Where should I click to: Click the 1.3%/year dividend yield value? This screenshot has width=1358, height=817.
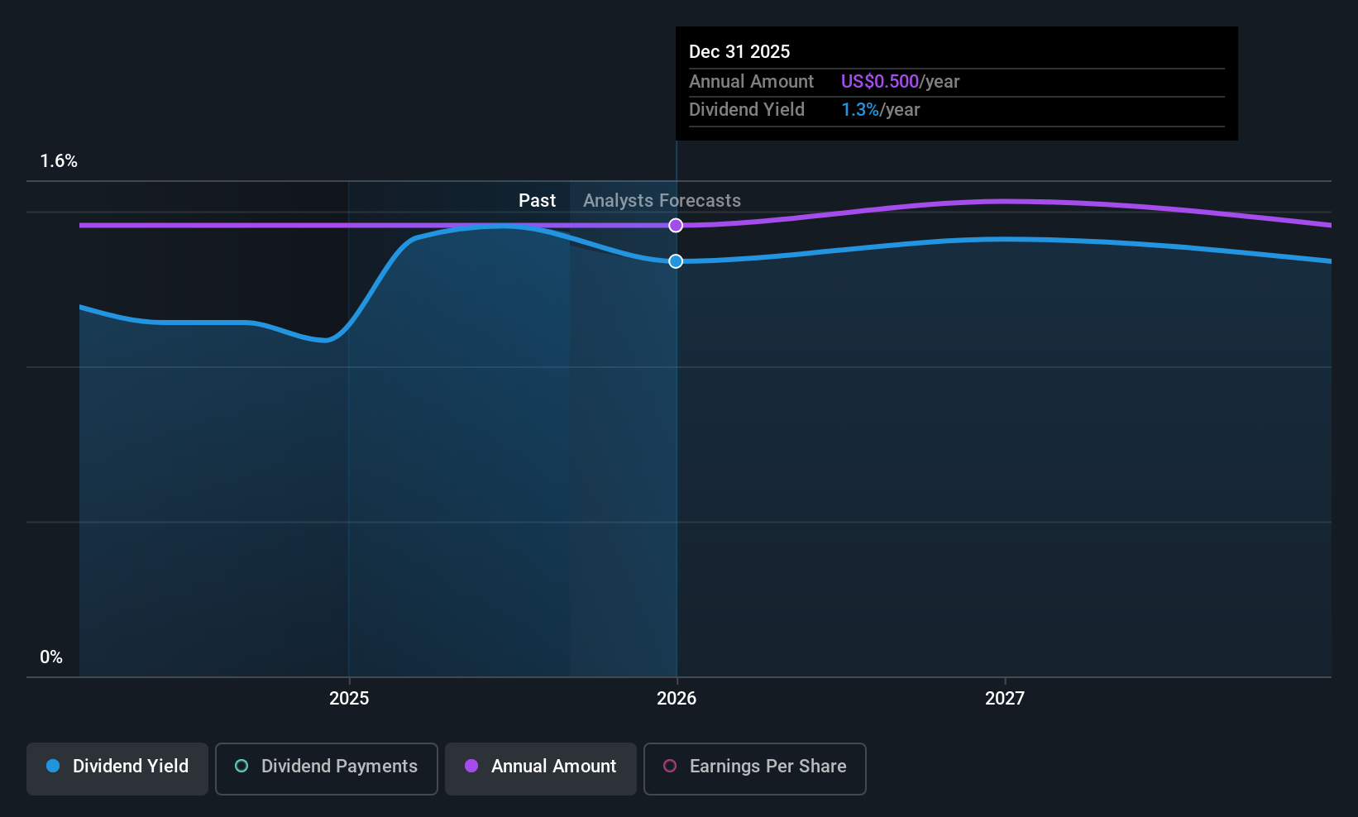click(880, 109)
